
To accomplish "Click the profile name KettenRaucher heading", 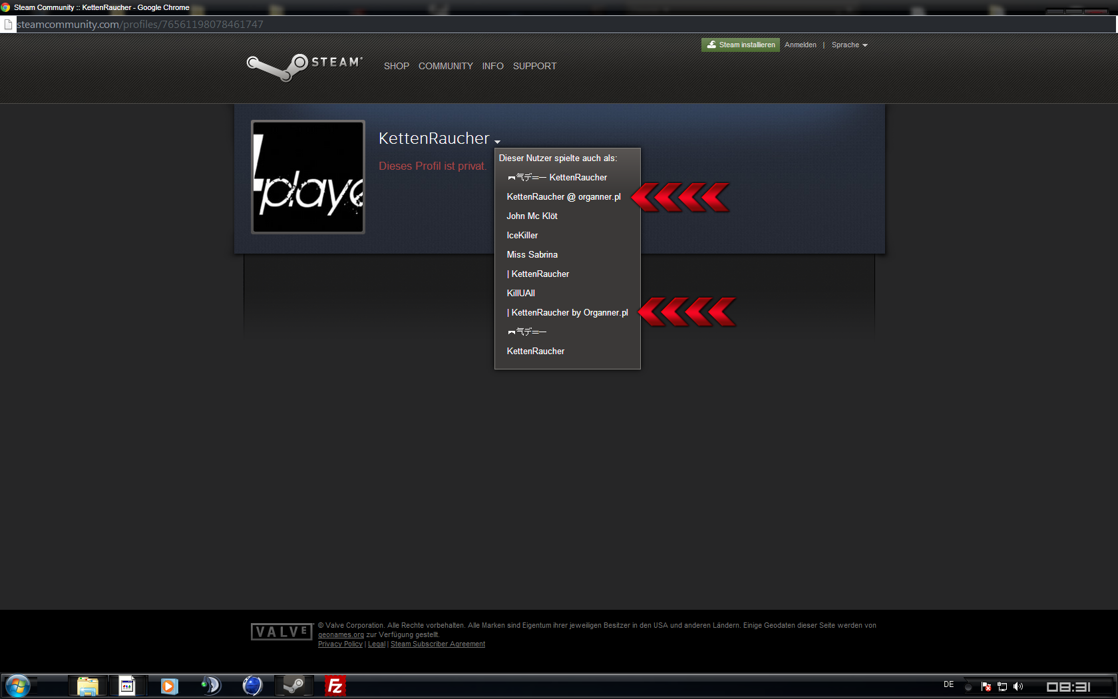I will pos(434,138).
